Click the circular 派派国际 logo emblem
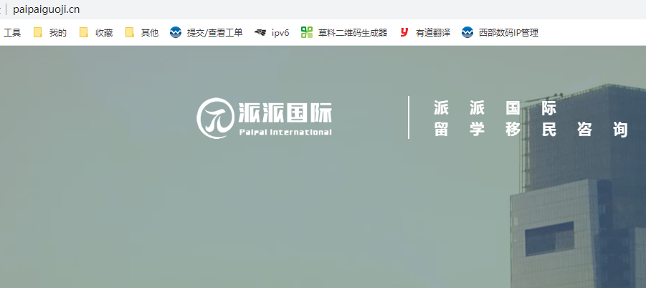 pyautogui.click(x=214, y=118)
